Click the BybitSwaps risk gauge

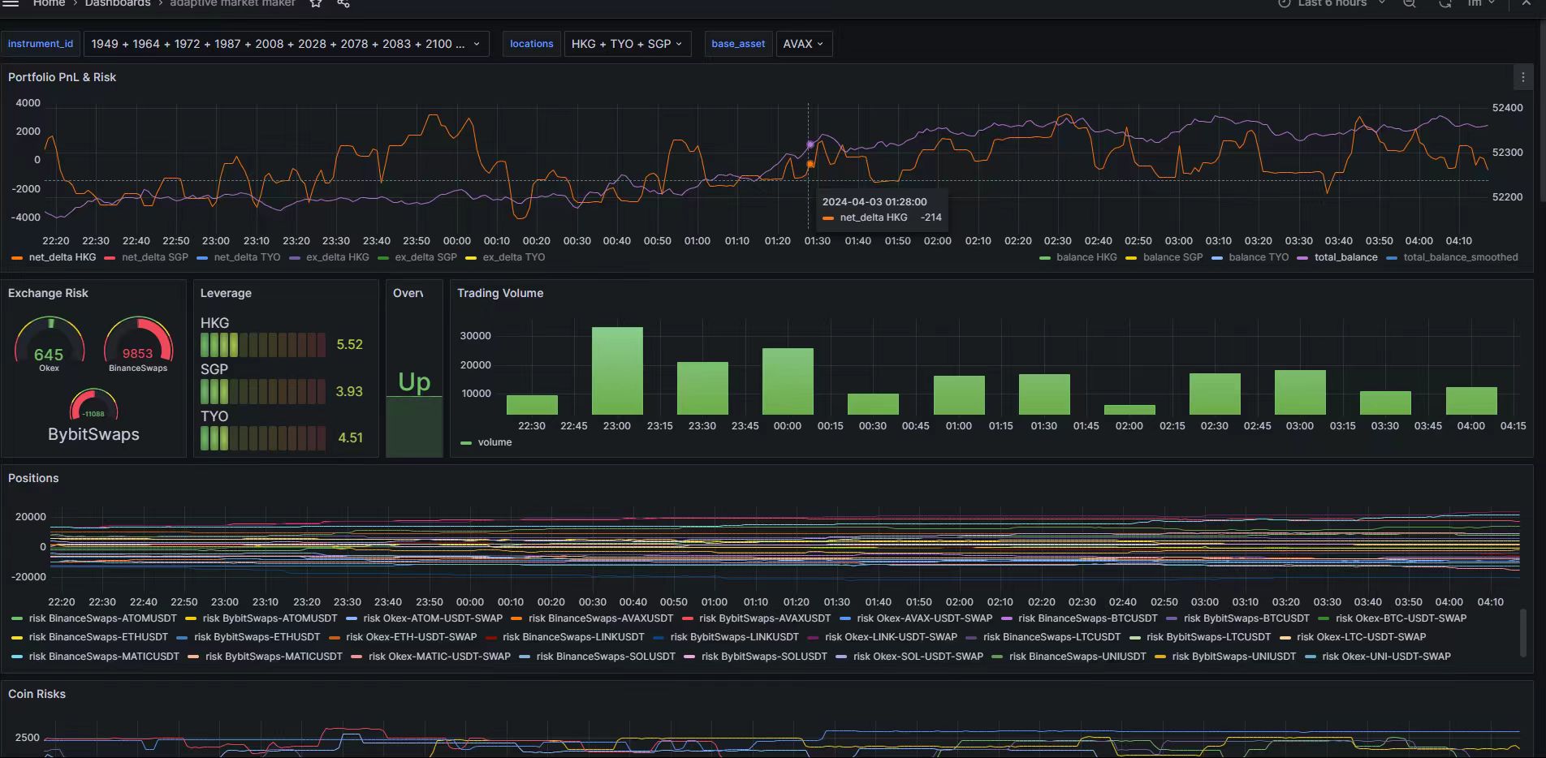pos(93,416)
